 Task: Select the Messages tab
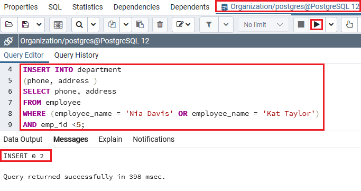[x=71, y=139]
